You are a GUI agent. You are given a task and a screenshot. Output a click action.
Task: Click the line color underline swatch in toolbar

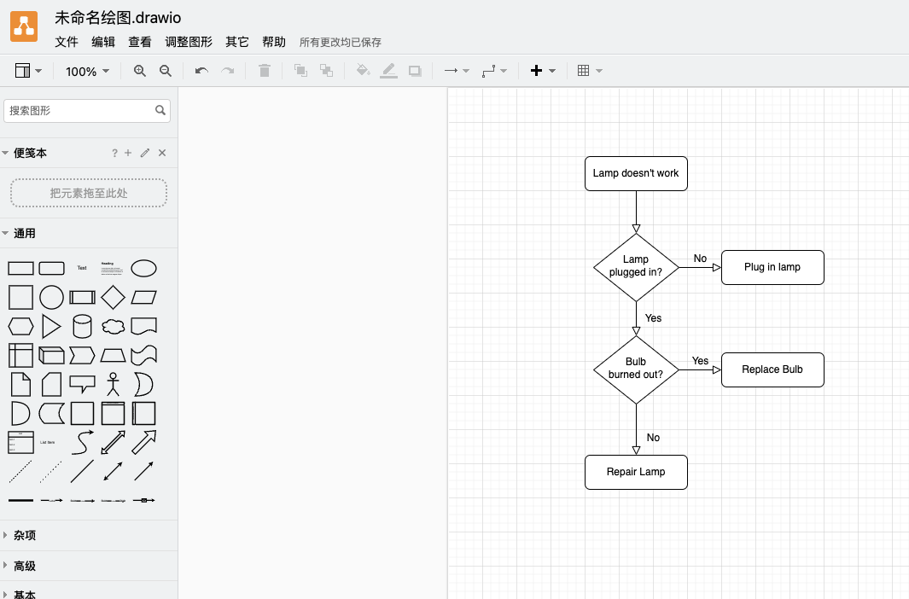(389, 71)
